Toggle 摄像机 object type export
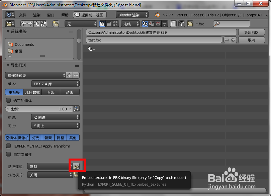271x196 pixels. click(23, 137)
